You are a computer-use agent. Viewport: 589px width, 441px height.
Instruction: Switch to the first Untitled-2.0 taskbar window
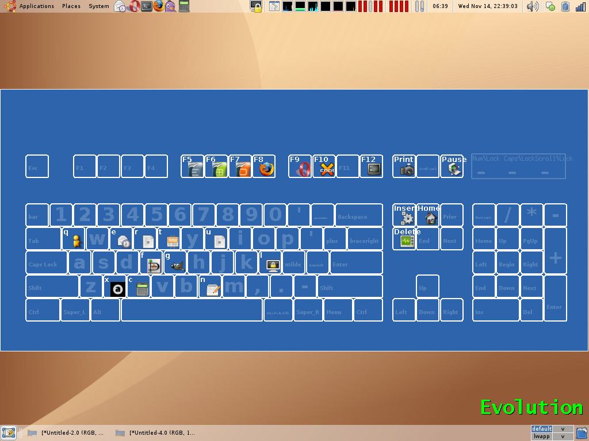(66, 433)
